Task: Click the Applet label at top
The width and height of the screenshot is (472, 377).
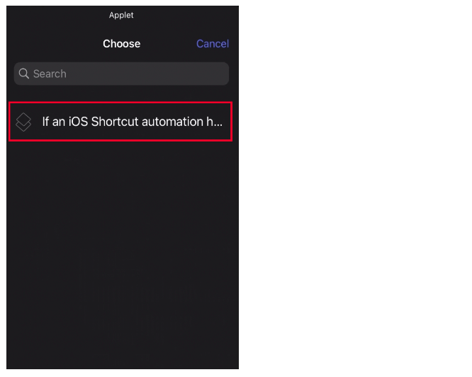Action: (121, 15)
